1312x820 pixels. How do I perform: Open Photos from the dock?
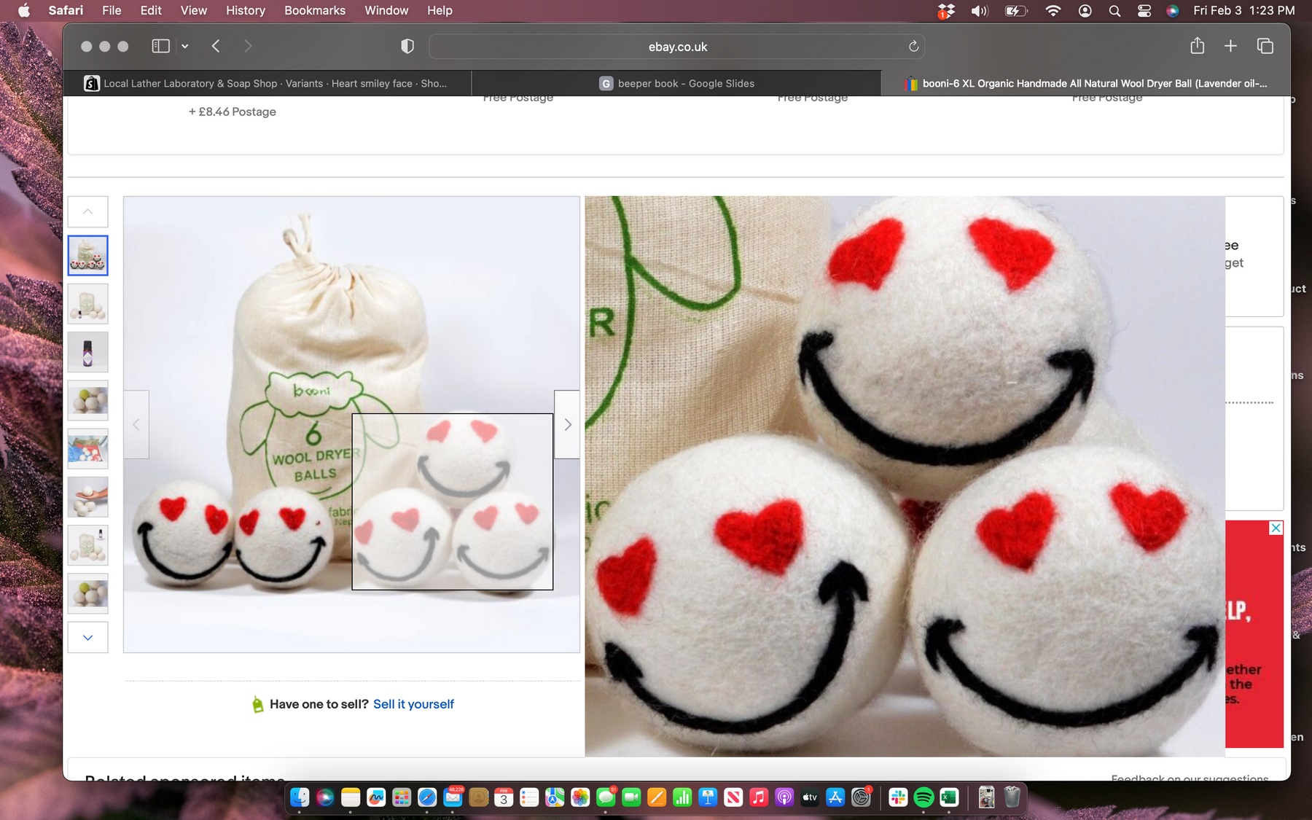[580, 797]
